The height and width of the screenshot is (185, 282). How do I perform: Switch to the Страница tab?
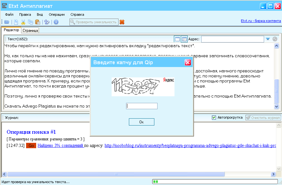30,31
